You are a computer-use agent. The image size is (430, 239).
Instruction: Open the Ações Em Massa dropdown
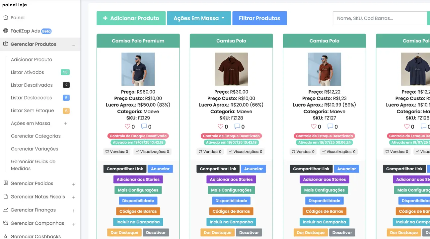[x=199, y=18]
